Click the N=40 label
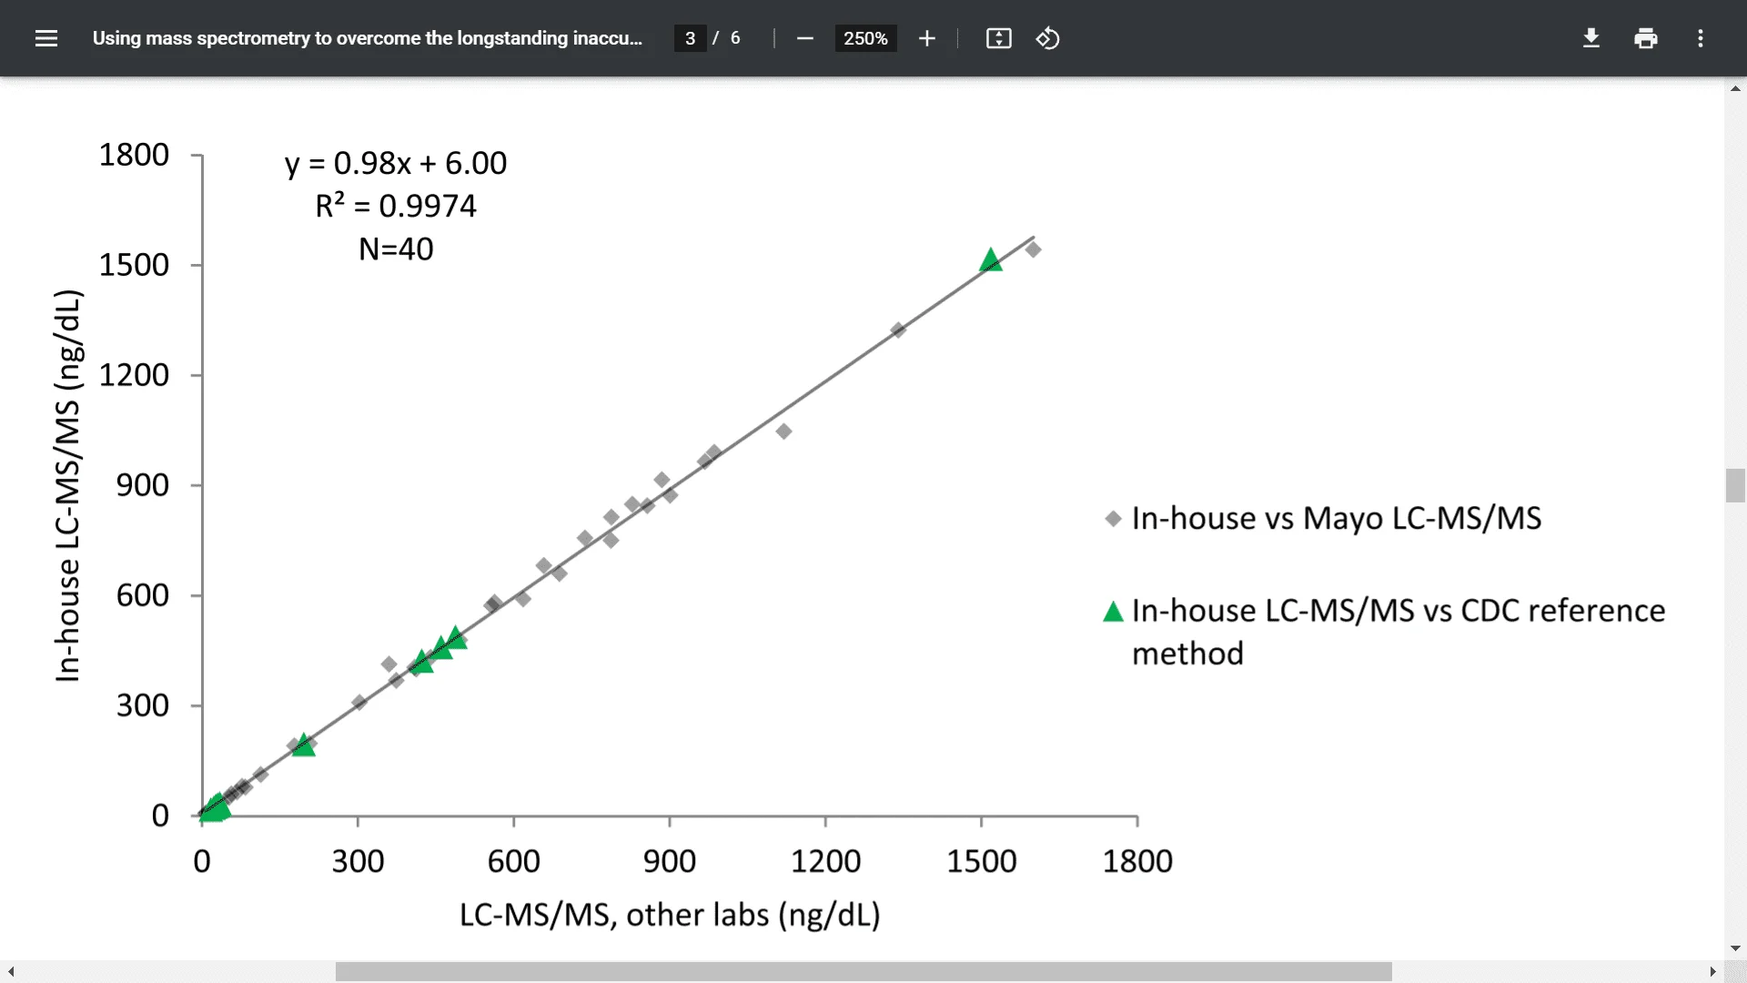The image size is (1747, 983). pyautogui.click(x=396, y=248)
